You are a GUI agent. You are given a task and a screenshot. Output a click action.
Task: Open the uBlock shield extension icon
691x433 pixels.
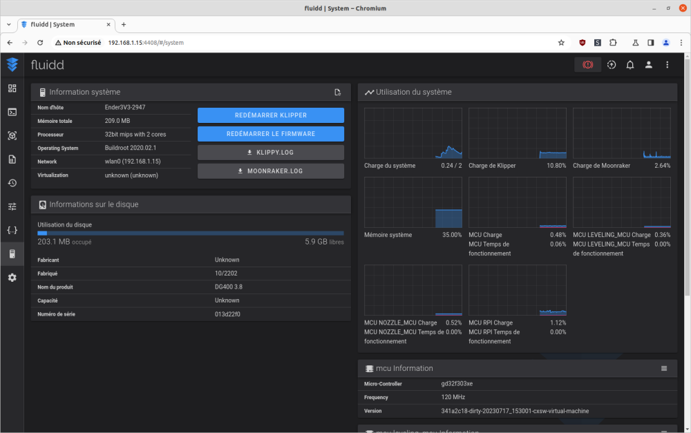(x=582, y=43)
